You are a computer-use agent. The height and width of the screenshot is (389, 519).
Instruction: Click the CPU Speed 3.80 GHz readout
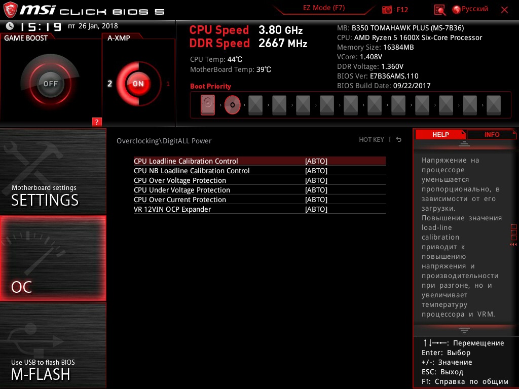[246, 30]
